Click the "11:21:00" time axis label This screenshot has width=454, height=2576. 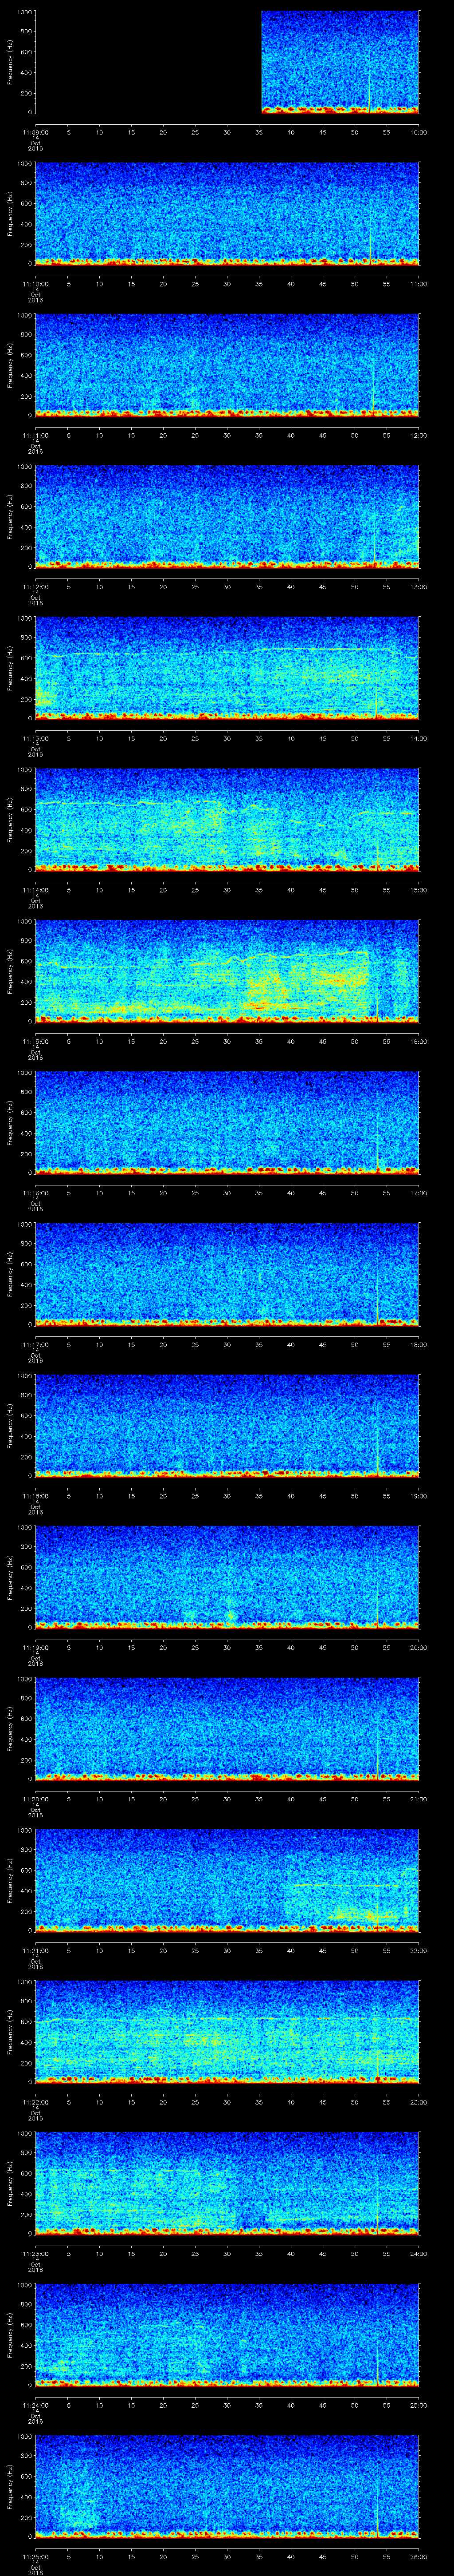tap(35, 1950)
